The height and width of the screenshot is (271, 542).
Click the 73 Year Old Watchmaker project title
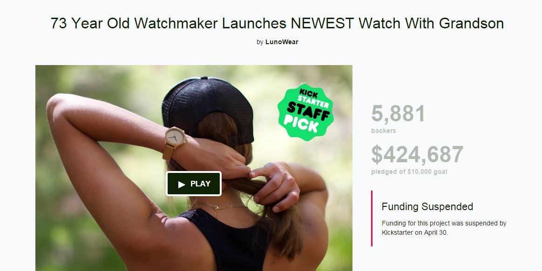click(277, 24)
